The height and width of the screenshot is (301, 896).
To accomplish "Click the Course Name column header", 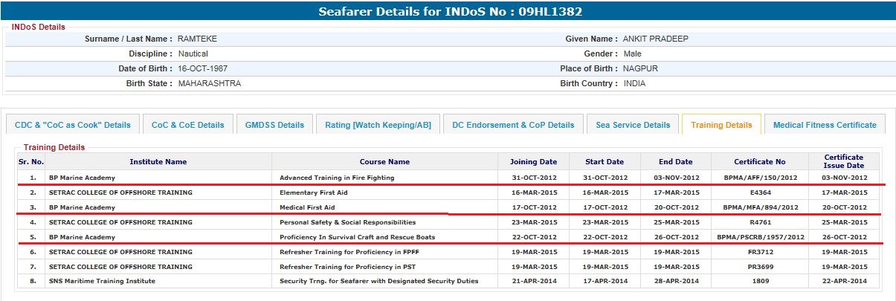I will 384,162.
